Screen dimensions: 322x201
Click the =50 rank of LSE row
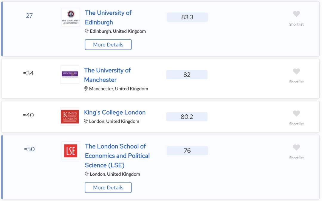coord(29,149)
